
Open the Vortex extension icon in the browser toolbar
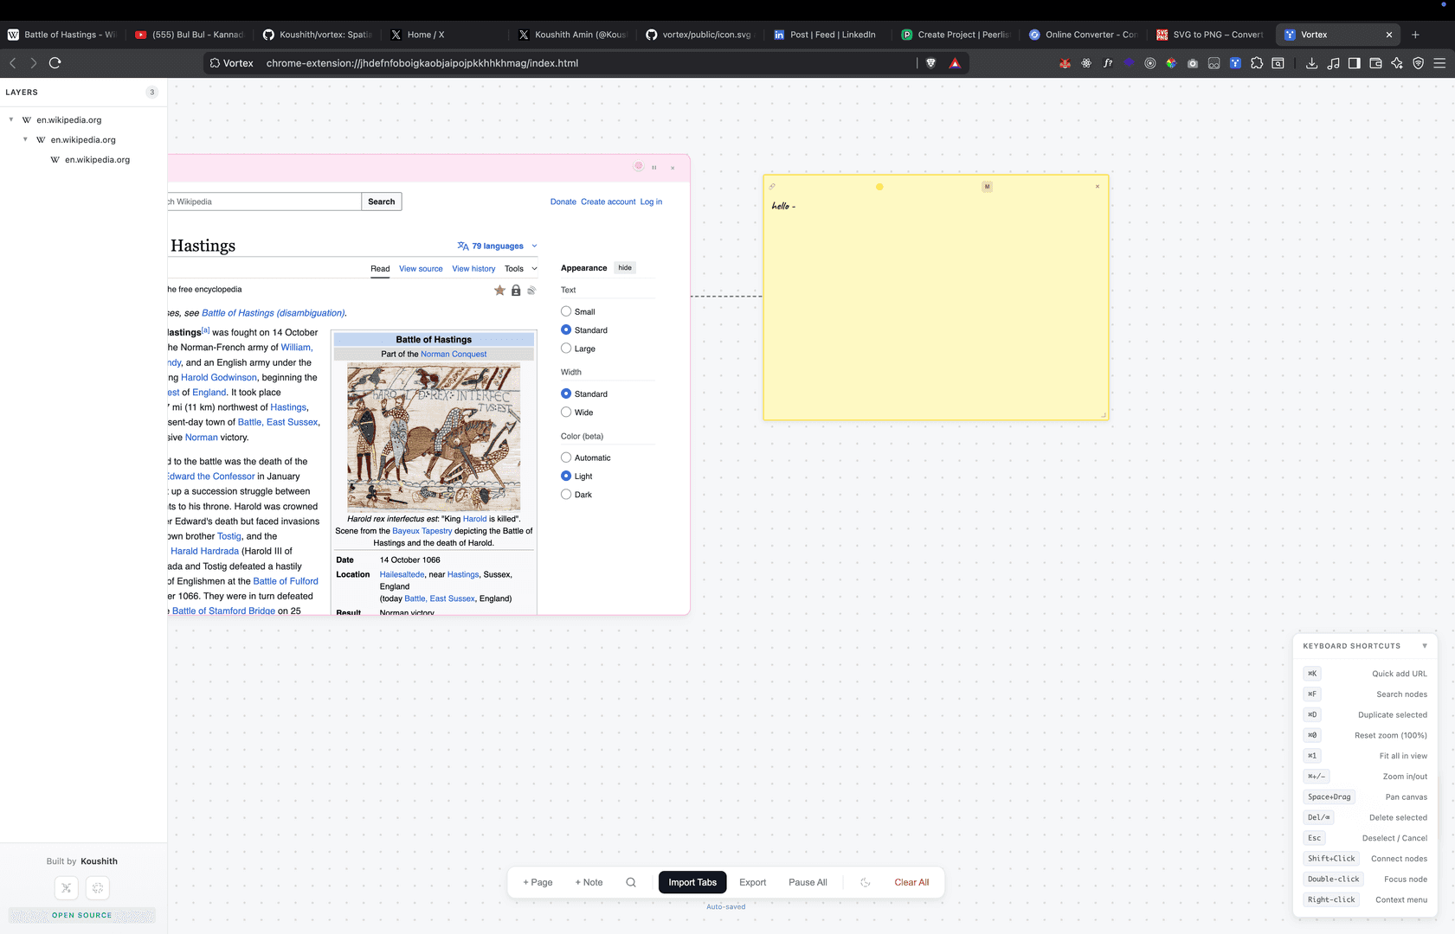coord(1235,62)
